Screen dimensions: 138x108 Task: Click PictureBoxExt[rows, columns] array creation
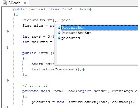[x=98, y=102]
